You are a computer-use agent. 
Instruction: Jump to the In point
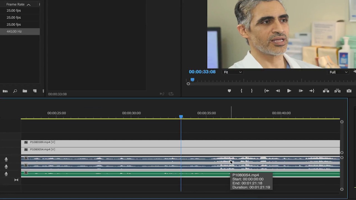[266, 91]
